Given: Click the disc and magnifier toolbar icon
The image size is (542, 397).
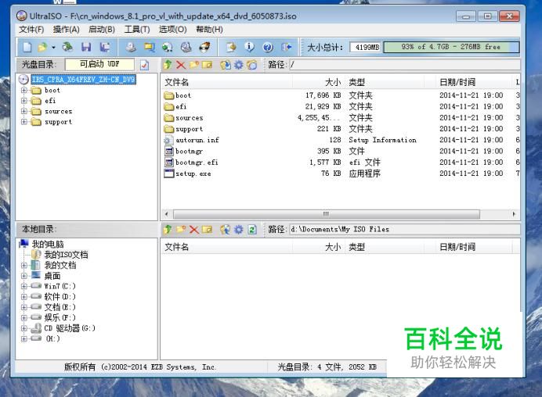Looking at the screenshot, I should click(186, 47).
